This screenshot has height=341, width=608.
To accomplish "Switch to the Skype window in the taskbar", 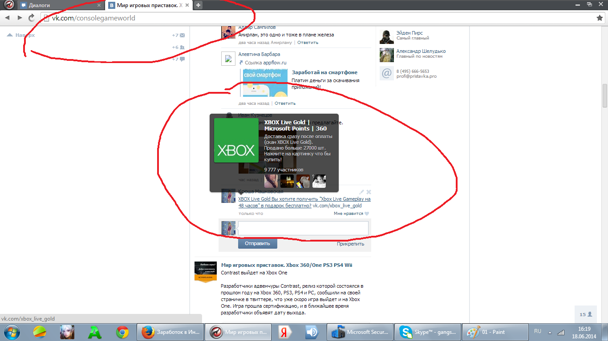I will 428,332.
